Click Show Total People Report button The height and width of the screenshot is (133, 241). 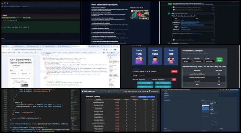tap(163, 83)
